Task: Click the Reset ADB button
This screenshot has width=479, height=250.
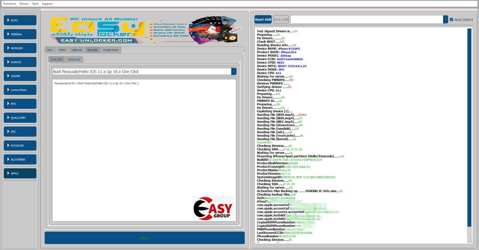Action: [x=263, y=19]
